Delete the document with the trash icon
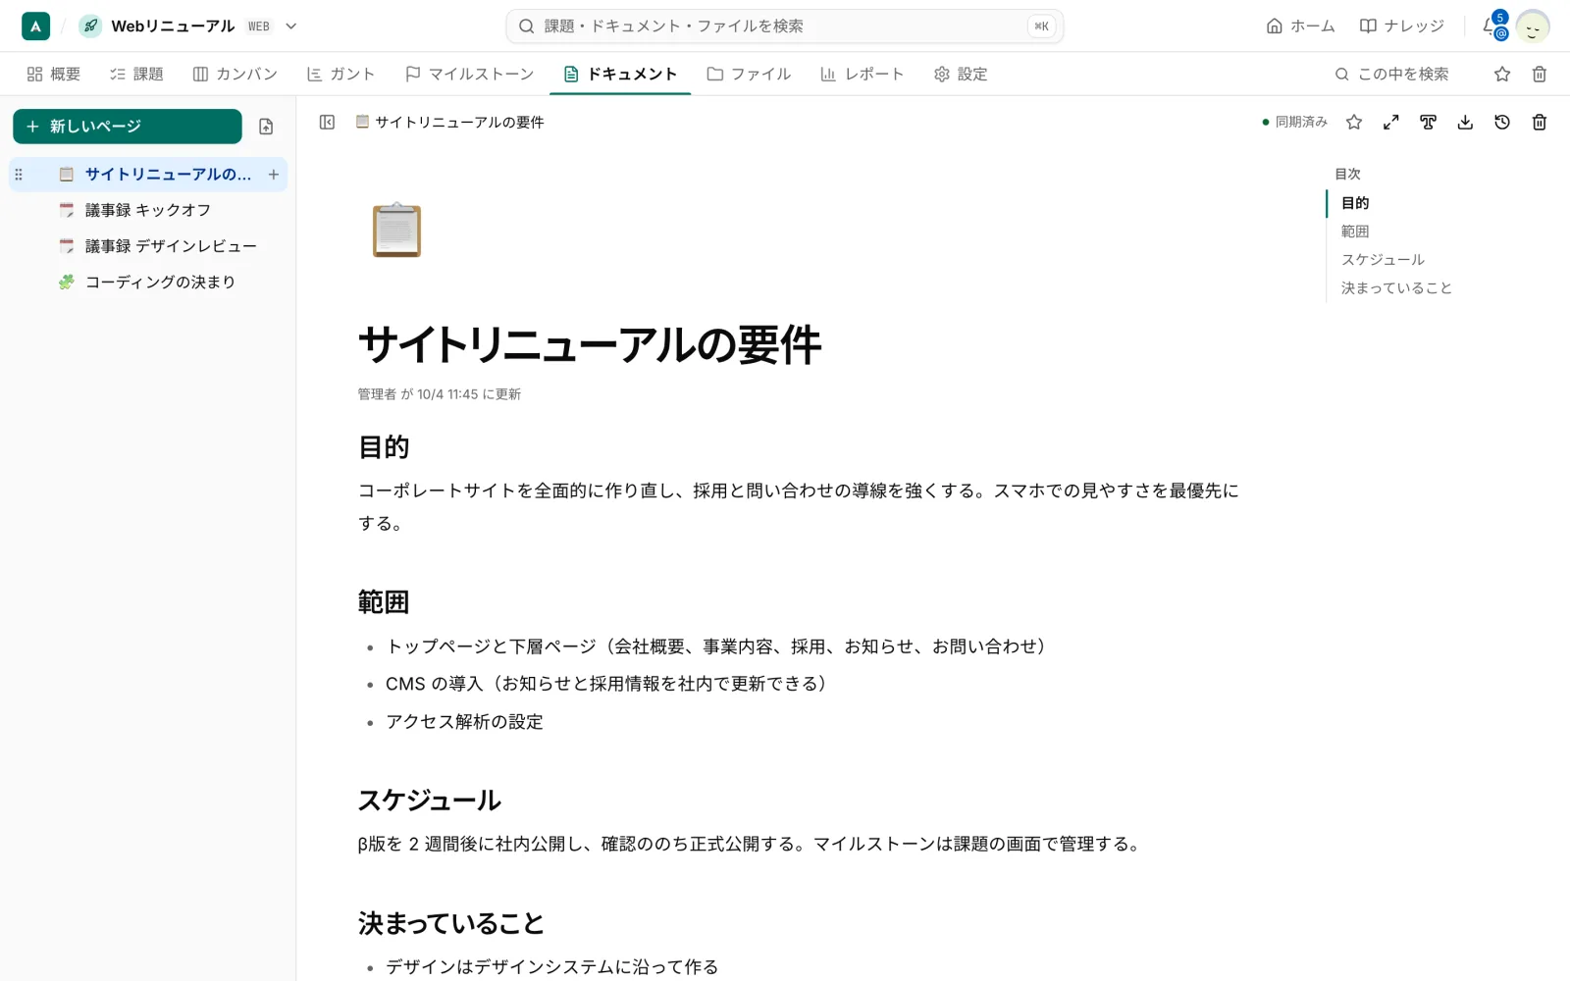1570x981 pixels. (1539, 122)
